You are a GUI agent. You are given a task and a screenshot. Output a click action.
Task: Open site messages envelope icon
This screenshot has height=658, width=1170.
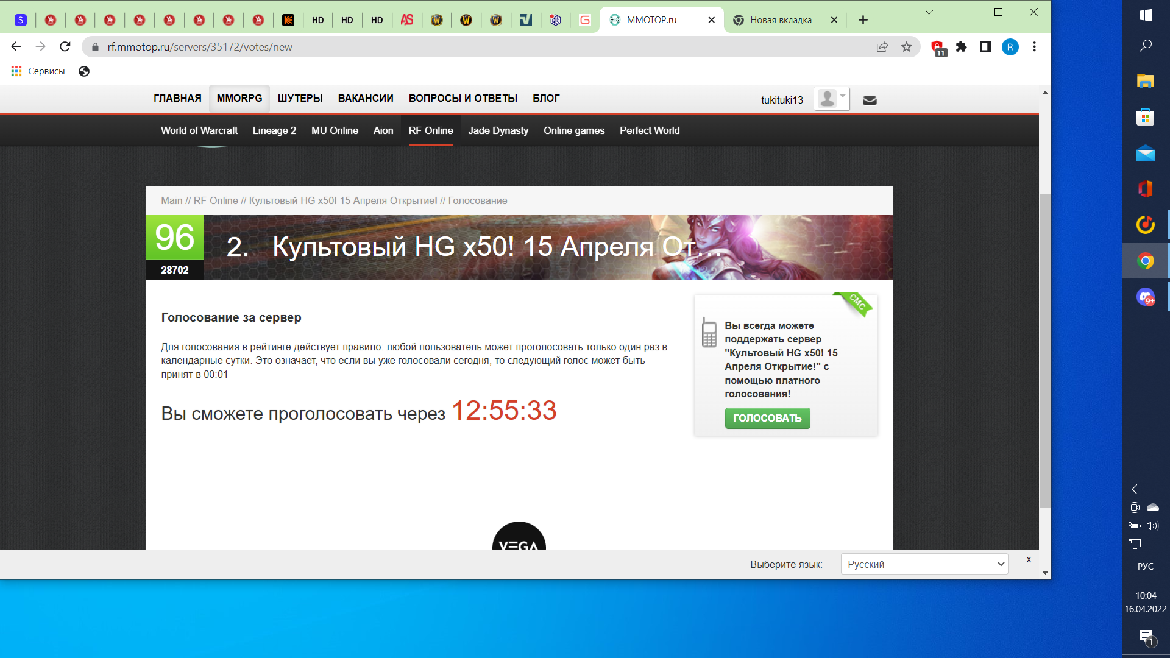(870, 101)
